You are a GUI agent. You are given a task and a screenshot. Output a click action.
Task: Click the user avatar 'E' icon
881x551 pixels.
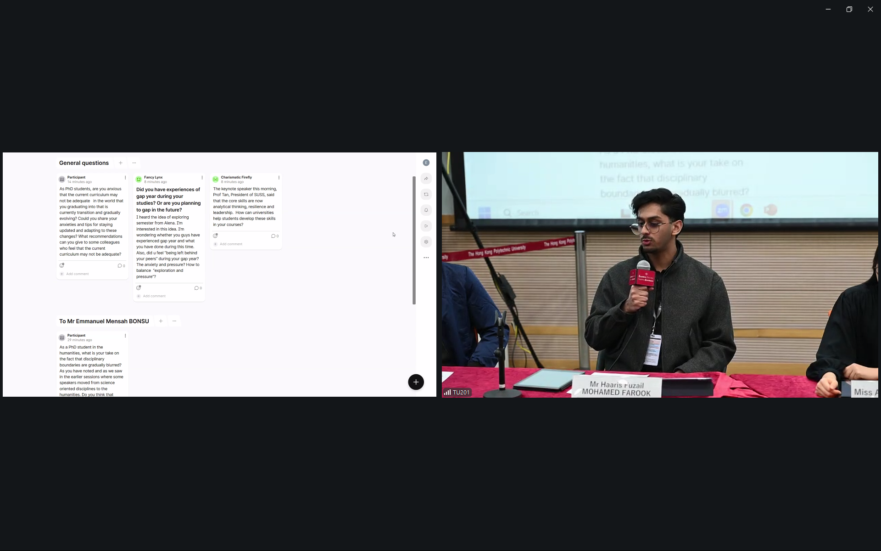point(426,163)
